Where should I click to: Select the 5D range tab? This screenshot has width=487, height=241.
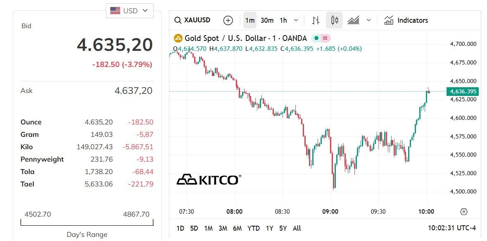(194, 228)
